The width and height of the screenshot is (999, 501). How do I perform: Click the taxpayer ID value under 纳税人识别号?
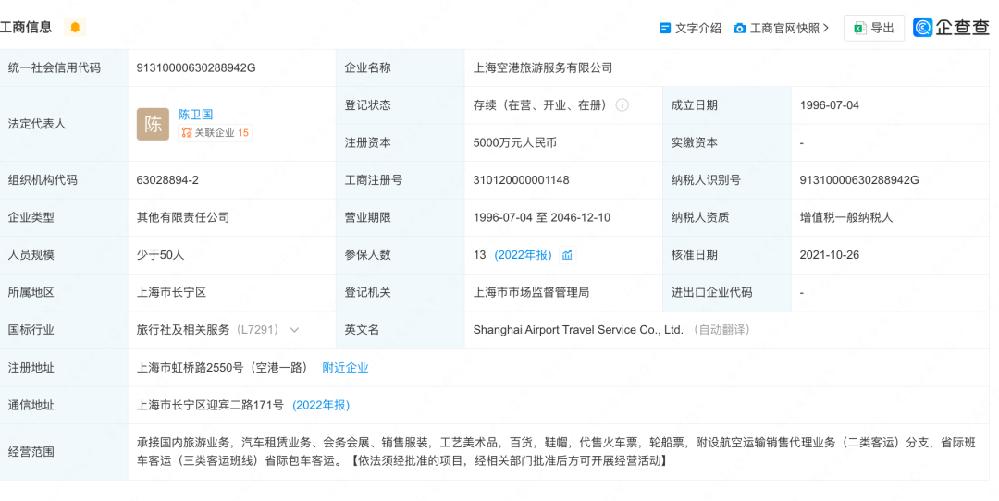pos(859,180)
